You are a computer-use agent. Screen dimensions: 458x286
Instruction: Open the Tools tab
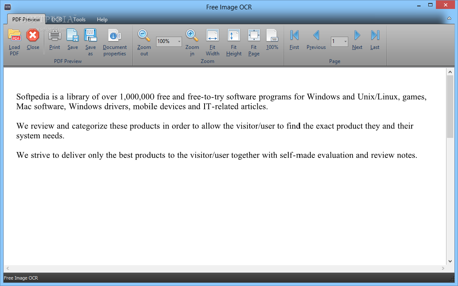point(79,19)
